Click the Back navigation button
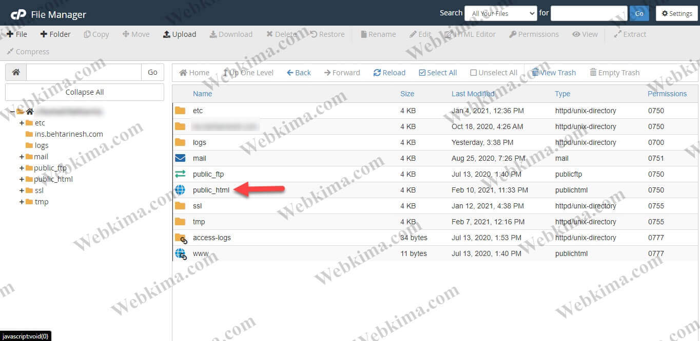Viewport: 700px width, 341px height. (x=299, y=73)
